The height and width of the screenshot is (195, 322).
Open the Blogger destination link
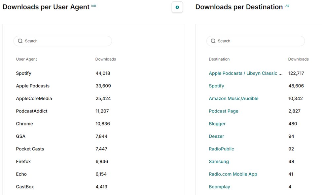point(217,124)
